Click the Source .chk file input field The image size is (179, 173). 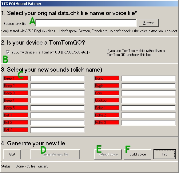(86, 23)
